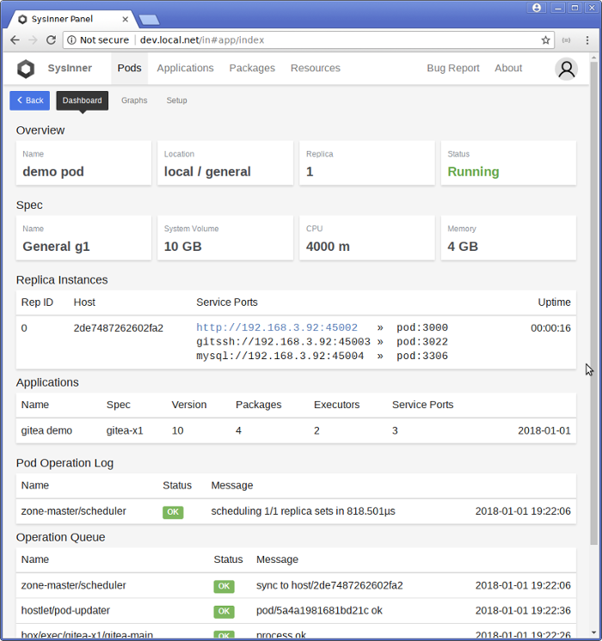Click the 4000 m CPU value
602x641 pixels.
328,247
